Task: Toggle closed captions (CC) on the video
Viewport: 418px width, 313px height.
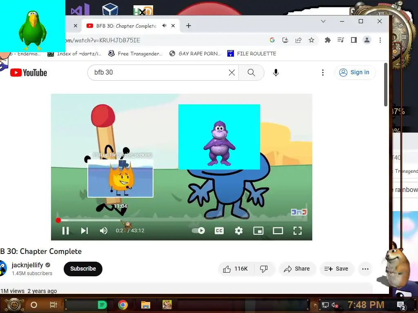Action: click(x=219, y=231)
